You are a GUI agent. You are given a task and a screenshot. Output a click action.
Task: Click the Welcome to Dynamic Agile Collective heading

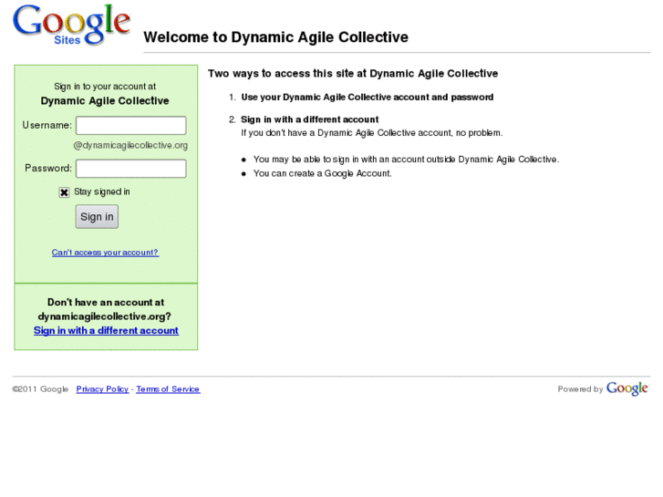tap(275, 37)
